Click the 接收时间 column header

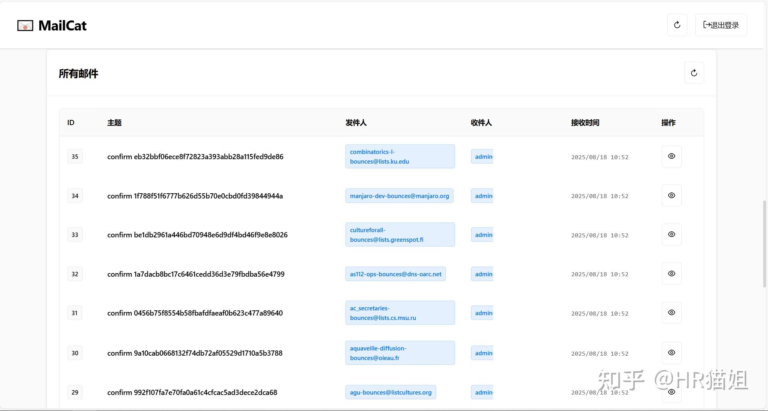pyautogui.click(x=585, y=123)
